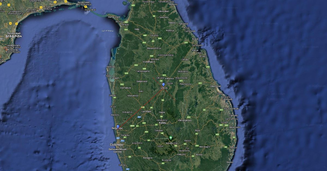Select the Ratnapura label

[147, 157]
